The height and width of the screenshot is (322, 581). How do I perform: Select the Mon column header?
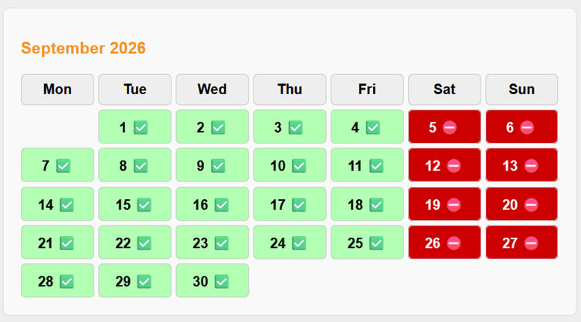click(57, 90)
